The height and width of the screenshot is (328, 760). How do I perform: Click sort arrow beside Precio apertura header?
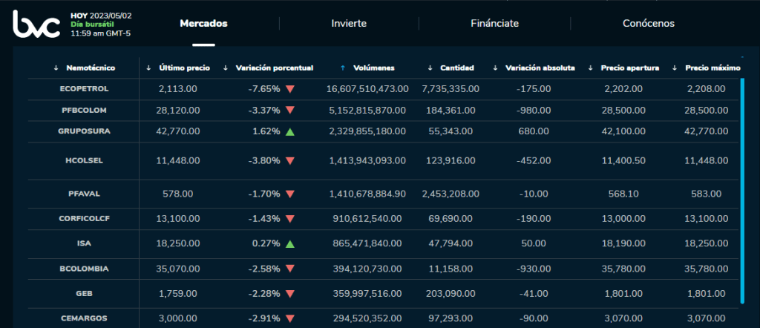click(590, 68)
